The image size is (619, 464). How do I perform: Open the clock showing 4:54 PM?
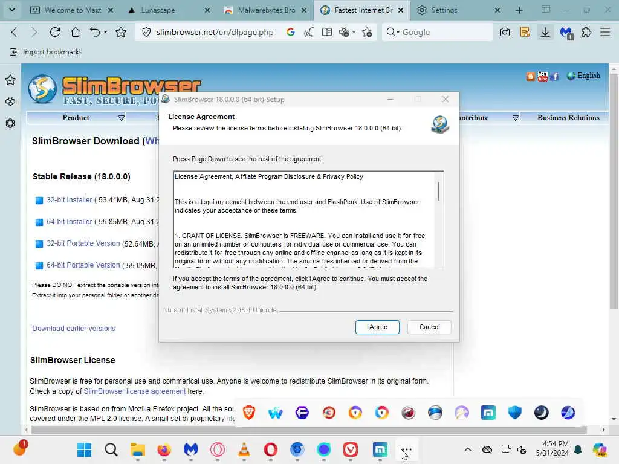tap(553, 449)
